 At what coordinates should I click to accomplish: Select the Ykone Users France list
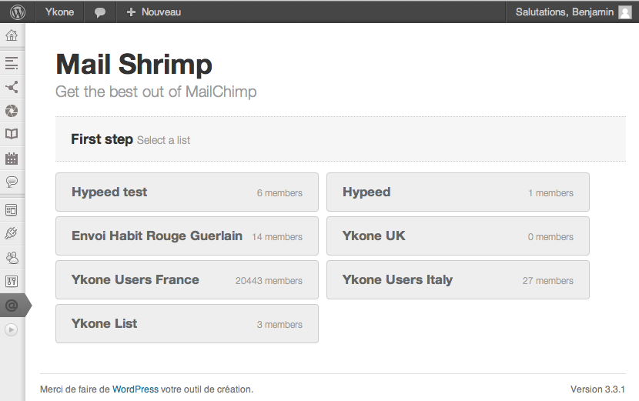coord(187,279)
